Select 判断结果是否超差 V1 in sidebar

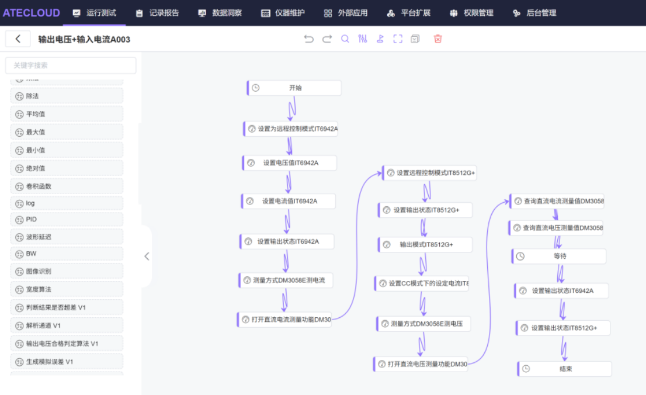click(67, 307)
